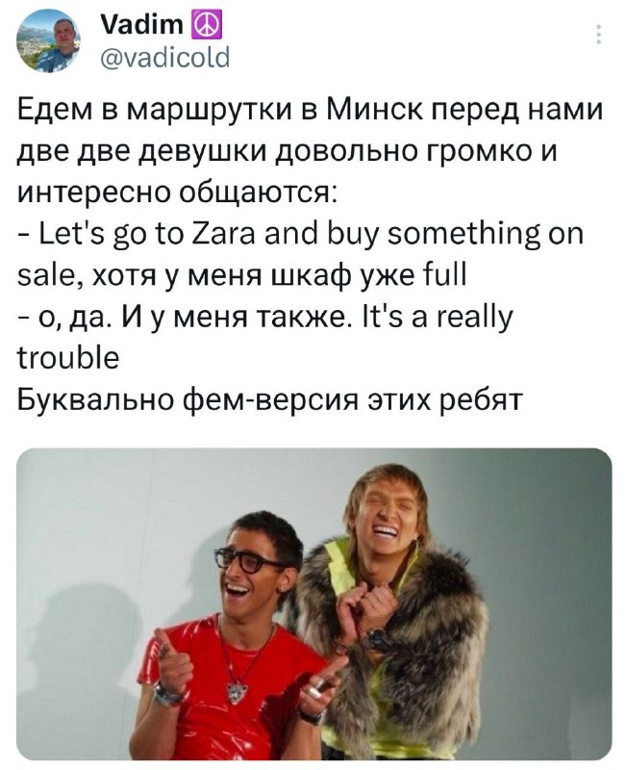Click the black glasses in the photo
Viewport: 626px width, 770px height.
(248, 561)
